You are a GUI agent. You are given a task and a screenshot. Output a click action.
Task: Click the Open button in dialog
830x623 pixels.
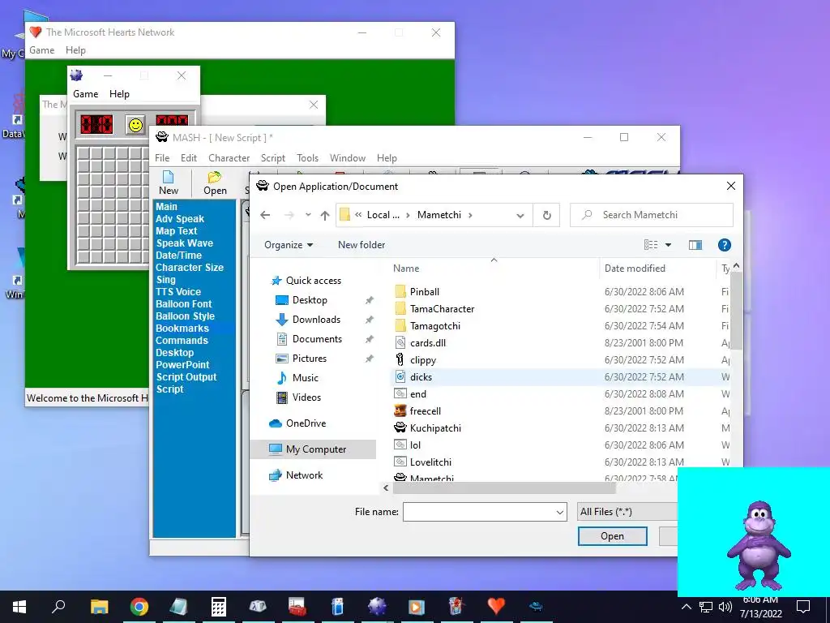612,536
